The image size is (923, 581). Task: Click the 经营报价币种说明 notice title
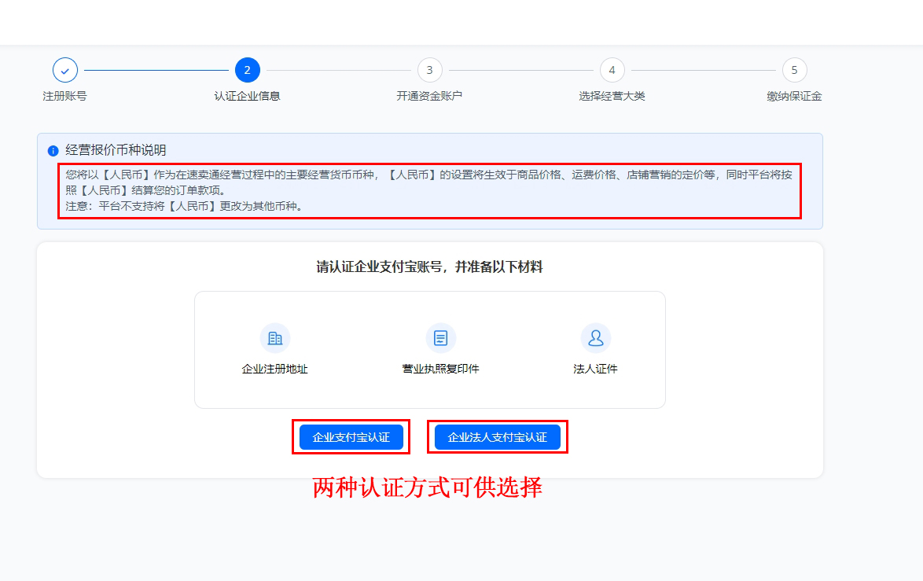click(x=116, y=150)
